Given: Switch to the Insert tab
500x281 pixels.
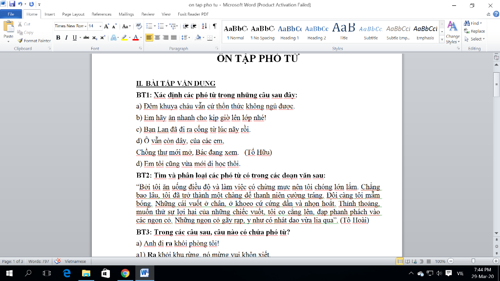Looking at the screenshot, I should click(x=49, y=14).
